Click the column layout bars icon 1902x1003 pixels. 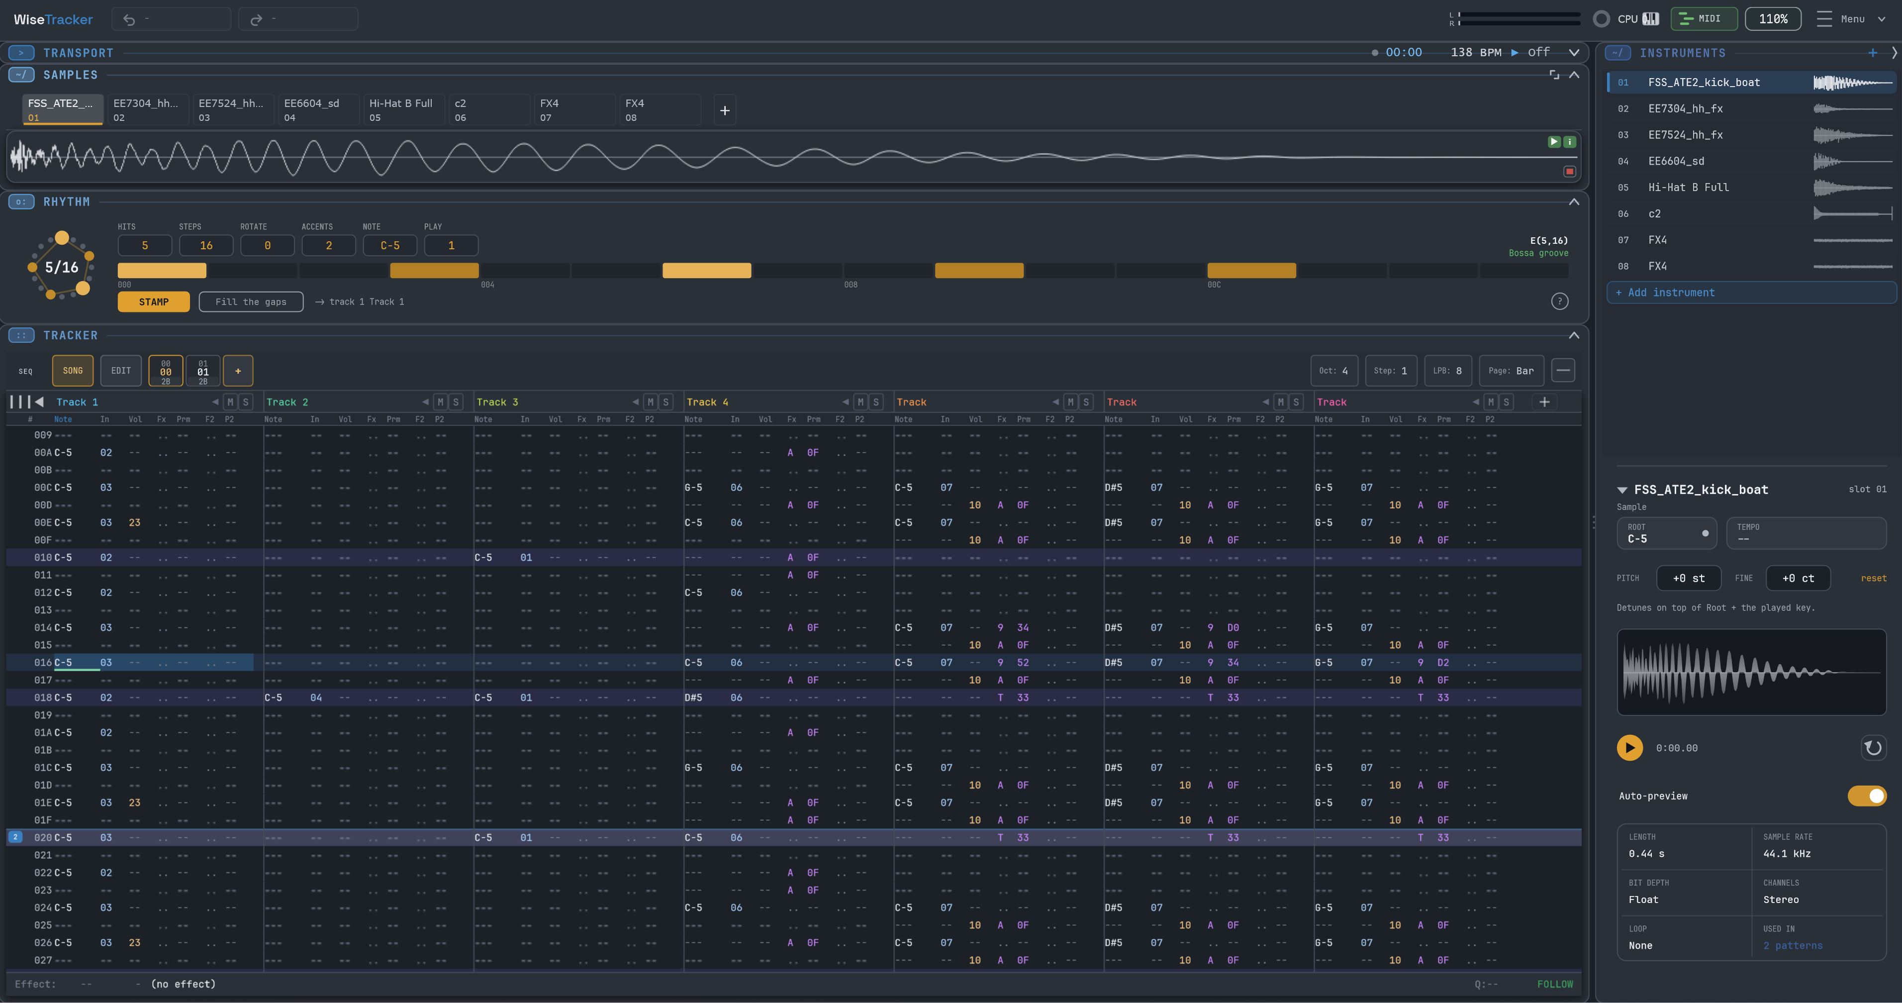point(20,402)
